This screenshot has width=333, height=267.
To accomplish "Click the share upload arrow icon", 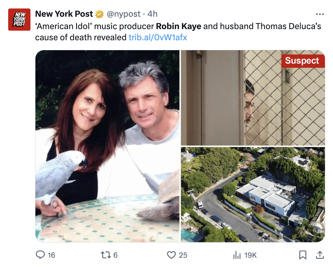I will tap(319, 255).
